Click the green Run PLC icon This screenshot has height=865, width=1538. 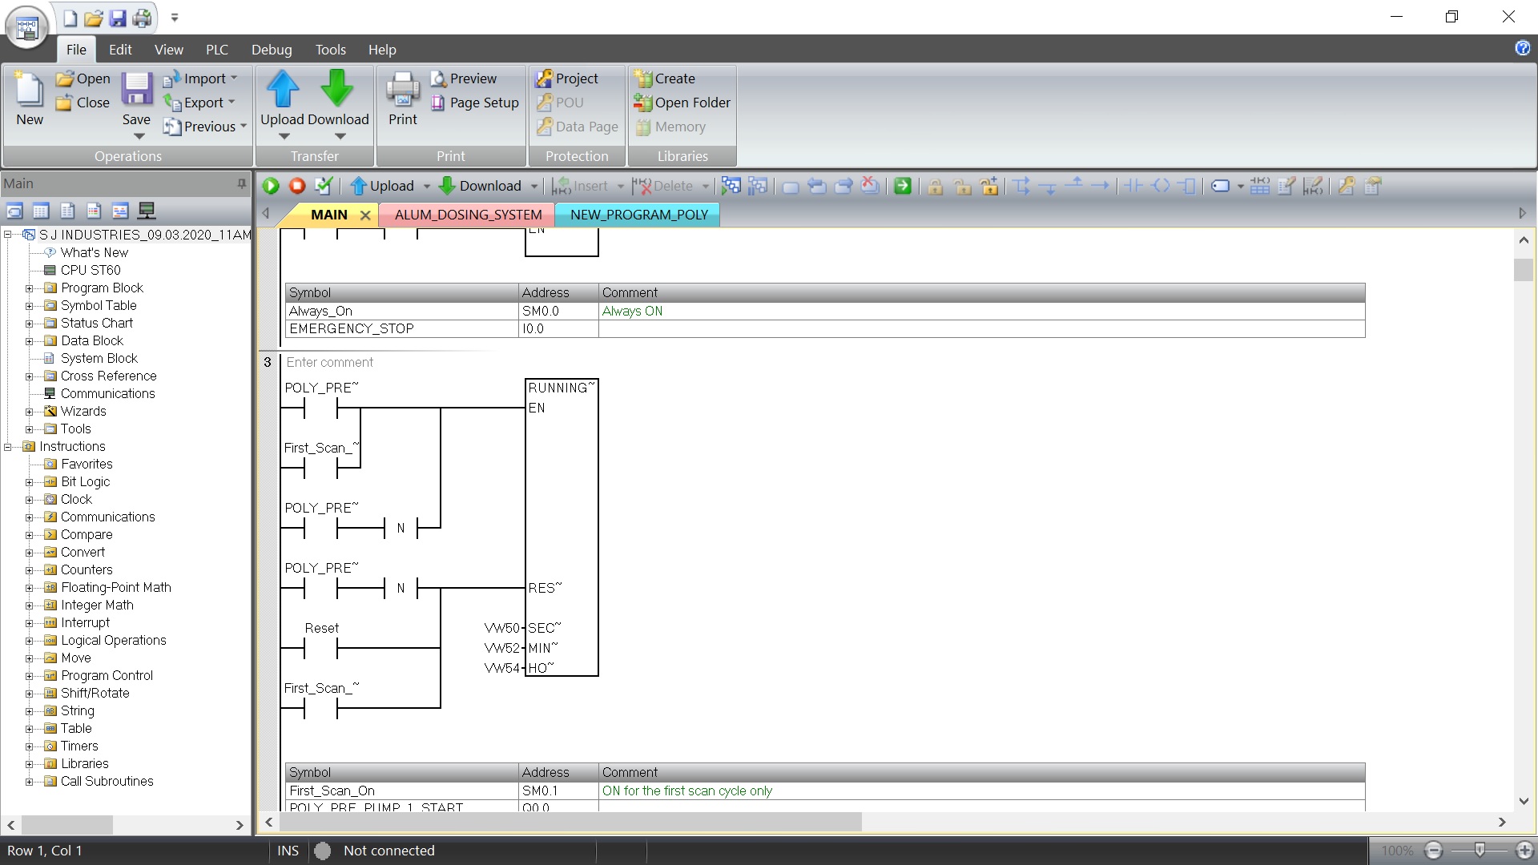(x=271, y=187)
